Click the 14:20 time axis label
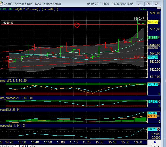 pyautogui.click(x=9, y=142)
